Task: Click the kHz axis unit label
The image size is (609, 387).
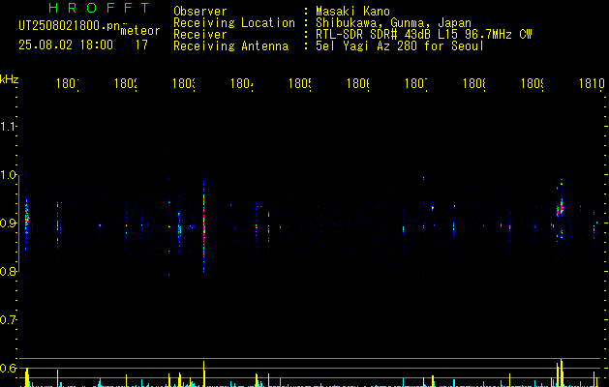Action: pyautogui.click(x=10, y=79)
